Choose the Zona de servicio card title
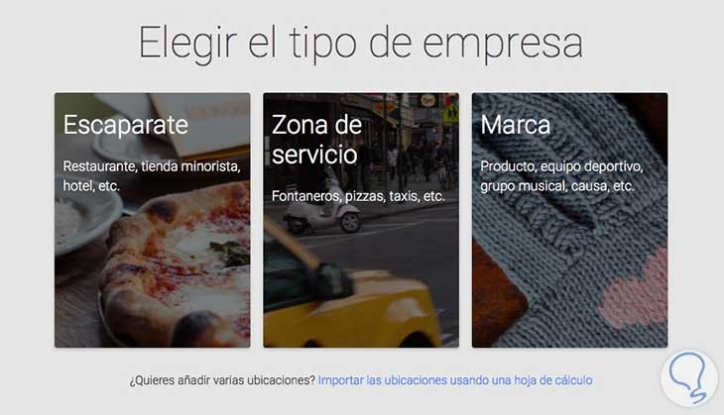This screenshot has height=415, width=724. coord(316,140)
